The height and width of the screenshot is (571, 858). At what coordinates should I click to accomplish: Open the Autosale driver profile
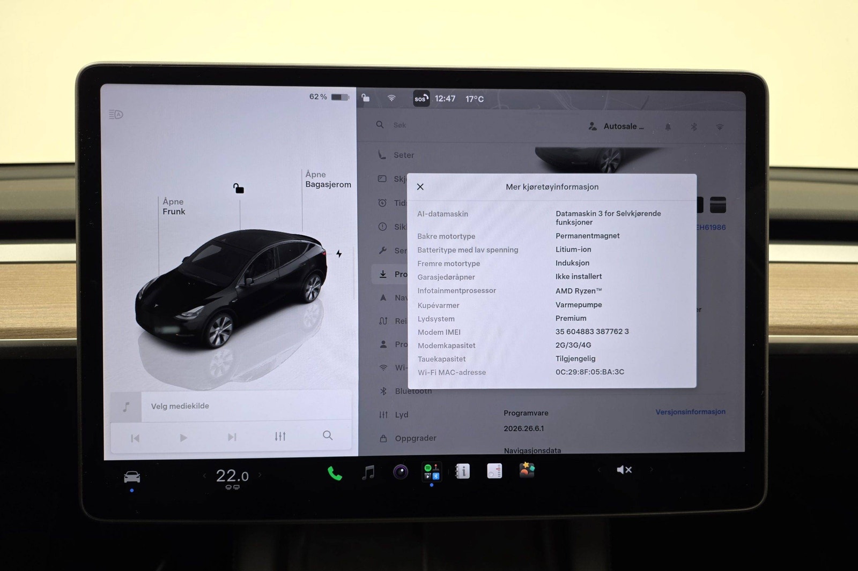(x=616, y=126)
